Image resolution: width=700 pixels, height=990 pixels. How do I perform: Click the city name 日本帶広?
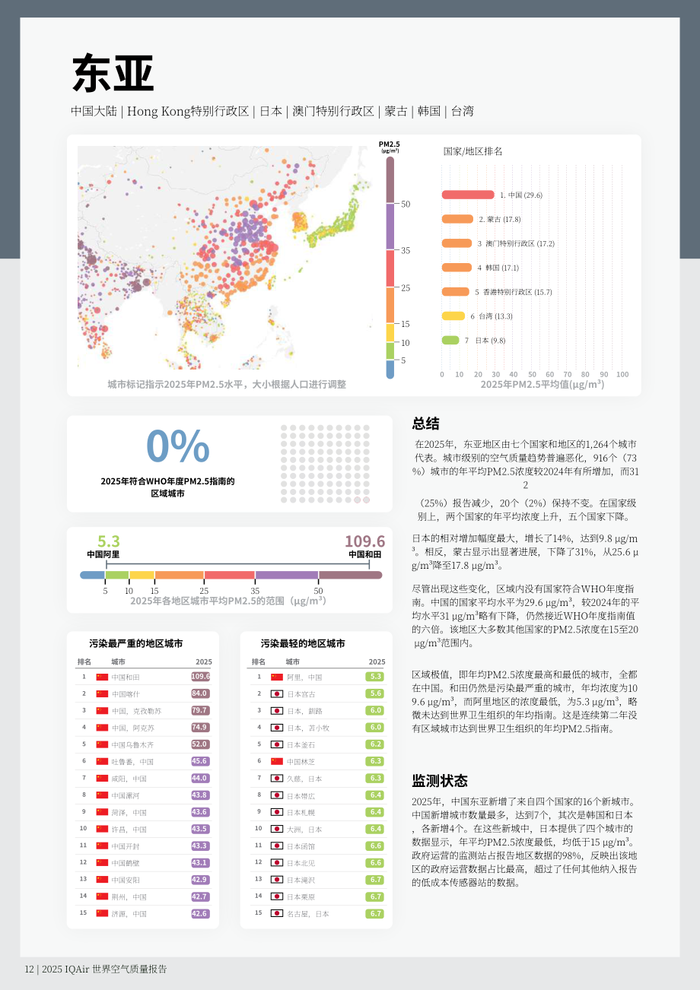pyautogui.click(x=301, y=795)
